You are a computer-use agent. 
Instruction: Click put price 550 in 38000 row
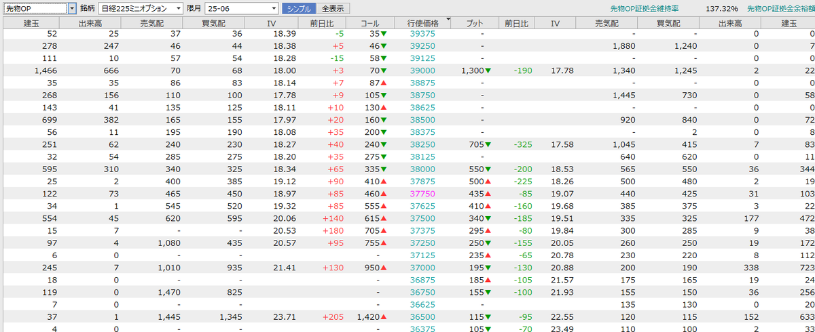pos(477,169)
